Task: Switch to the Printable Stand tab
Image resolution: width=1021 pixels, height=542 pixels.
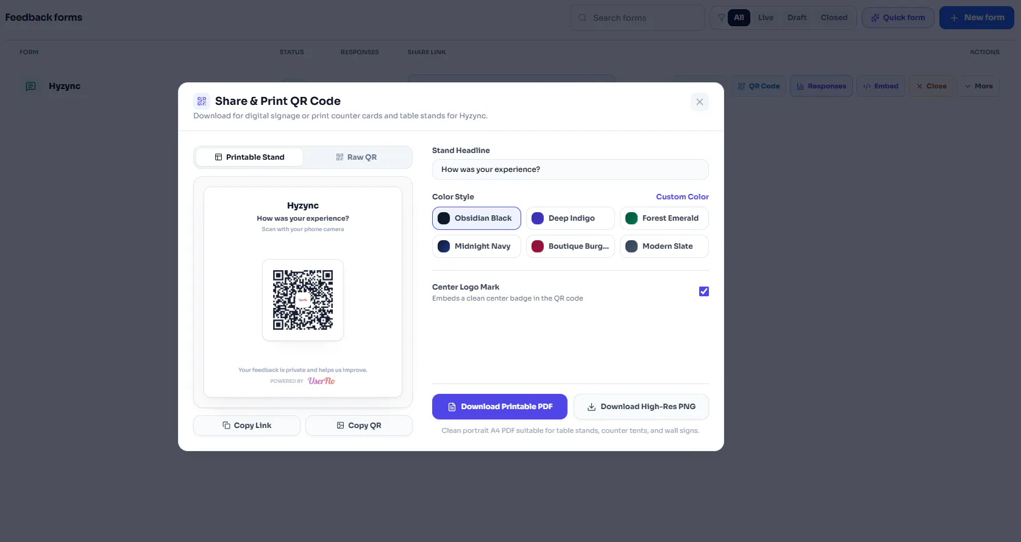Action: pos(249,157)
